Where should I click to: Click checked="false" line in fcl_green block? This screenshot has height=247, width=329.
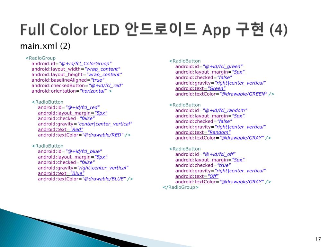pyautogui.click(x=204, y=78)
